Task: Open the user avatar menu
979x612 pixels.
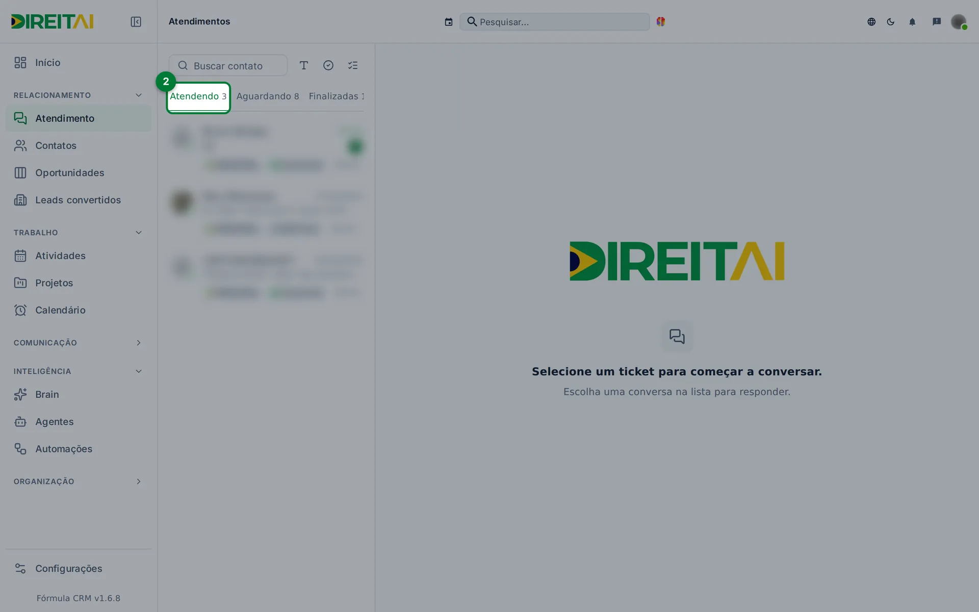Action: click(x=959, y=21)
